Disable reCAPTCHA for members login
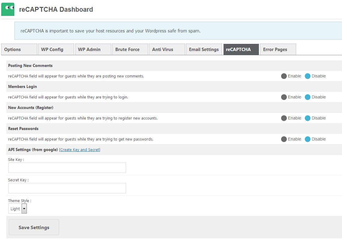This screenshot has width=342, height=239. click(307, 97)
